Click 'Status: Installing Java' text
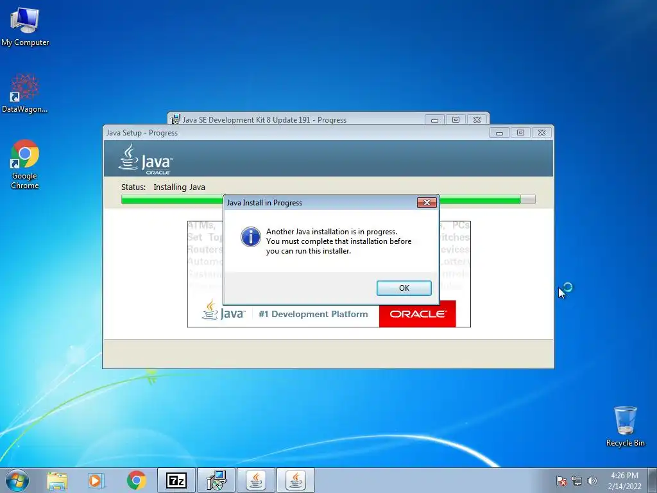The image size is (657, 493). pyautogui.click(x=163, y=187)
